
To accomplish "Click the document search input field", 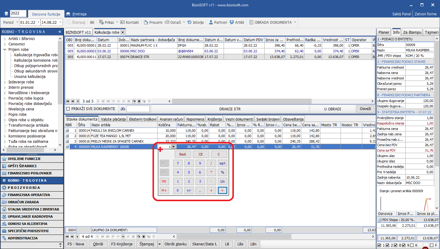I will [x=138, y=109].
